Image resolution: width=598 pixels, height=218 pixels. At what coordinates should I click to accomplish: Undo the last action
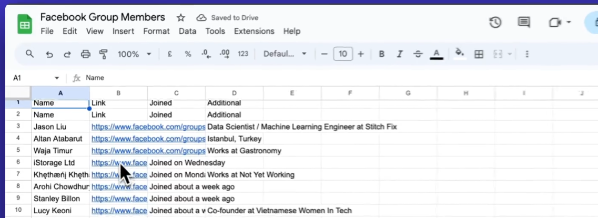49,54
